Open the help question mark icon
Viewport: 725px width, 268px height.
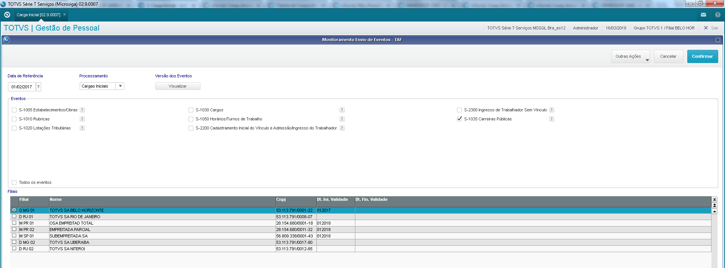coord(718,15)
